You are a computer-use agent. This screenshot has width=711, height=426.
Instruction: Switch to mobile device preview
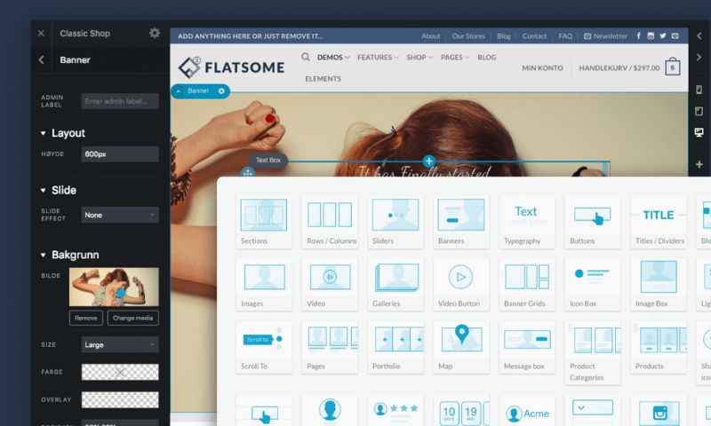pyautogui.click(x=699, y=90)
